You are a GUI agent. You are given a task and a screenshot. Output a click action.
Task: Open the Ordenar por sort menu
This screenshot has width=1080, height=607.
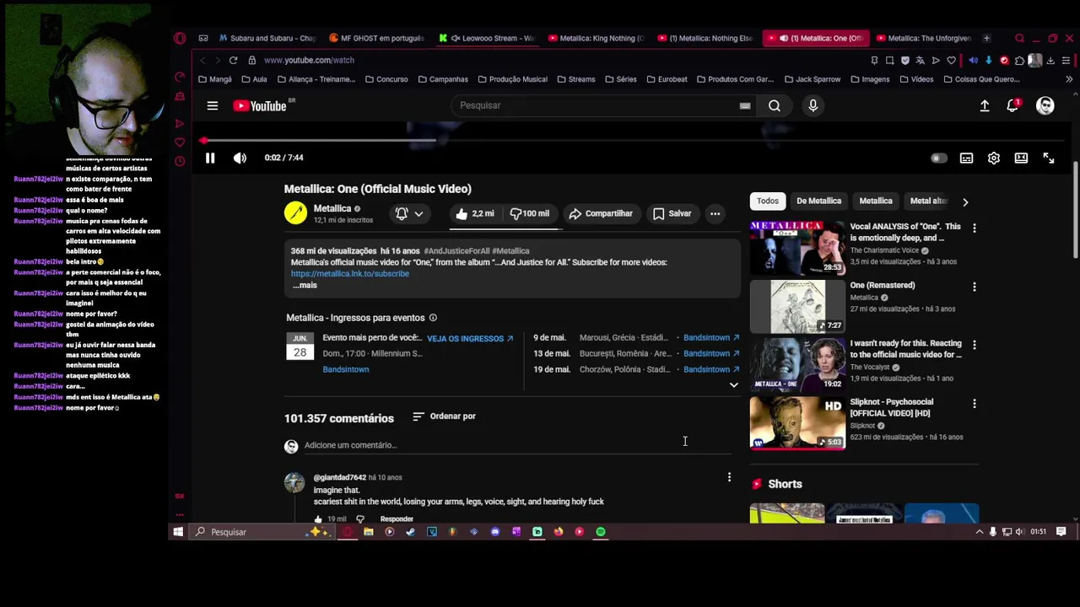444,416
